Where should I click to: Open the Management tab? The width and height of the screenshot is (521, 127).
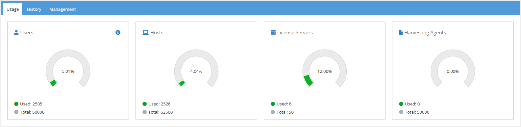point(62,9)
